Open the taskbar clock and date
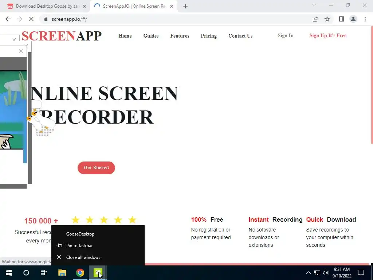Screen dimensions: 373x280 coord(342,273)
